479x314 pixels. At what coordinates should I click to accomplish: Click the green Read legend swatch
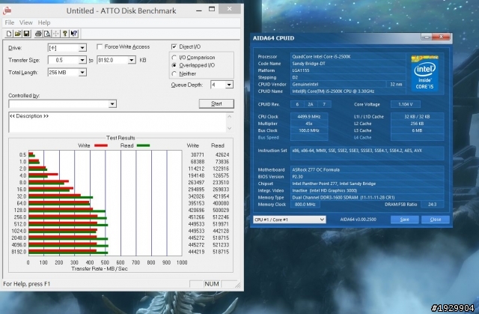[143, 145]
